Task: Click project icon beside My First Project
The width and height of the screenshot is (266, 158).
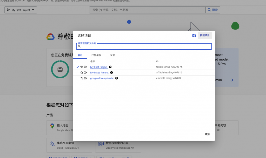Action: coord(85,67)
